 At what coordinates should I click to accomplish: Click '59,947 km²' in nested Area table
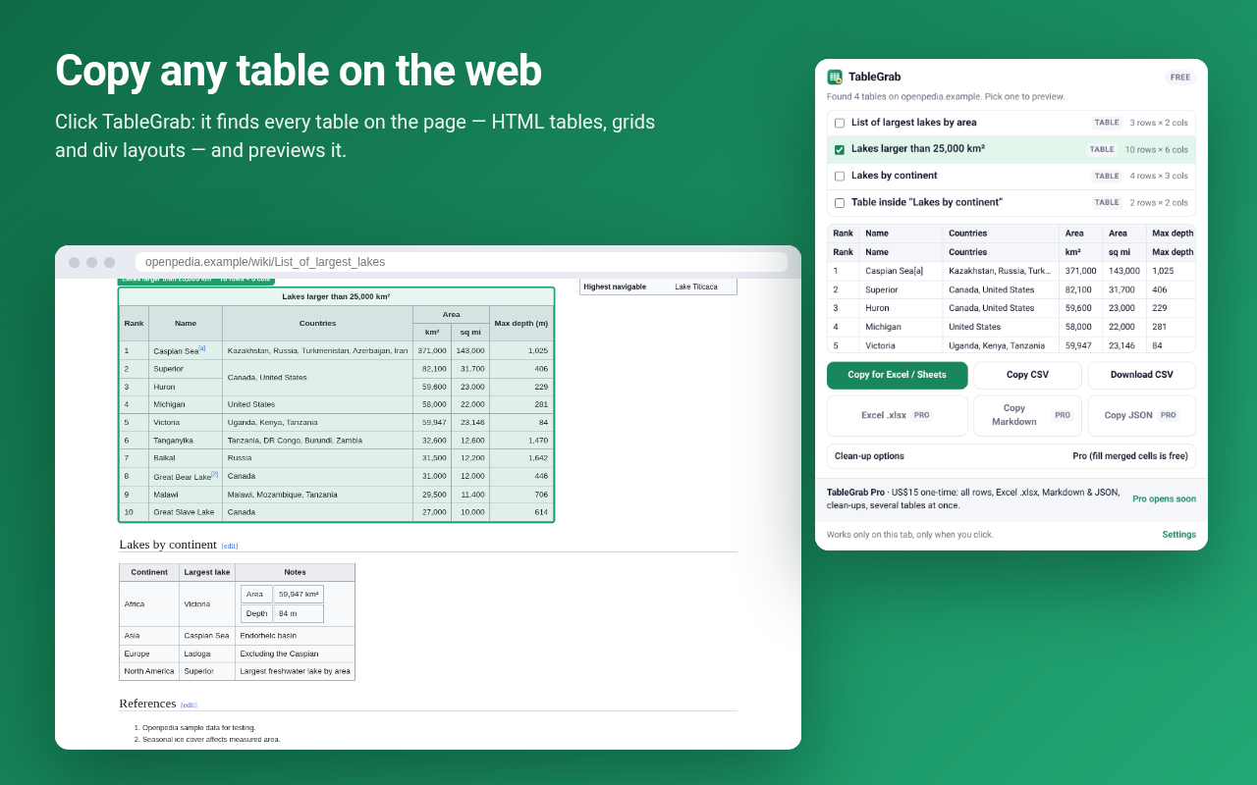[299, 595]
